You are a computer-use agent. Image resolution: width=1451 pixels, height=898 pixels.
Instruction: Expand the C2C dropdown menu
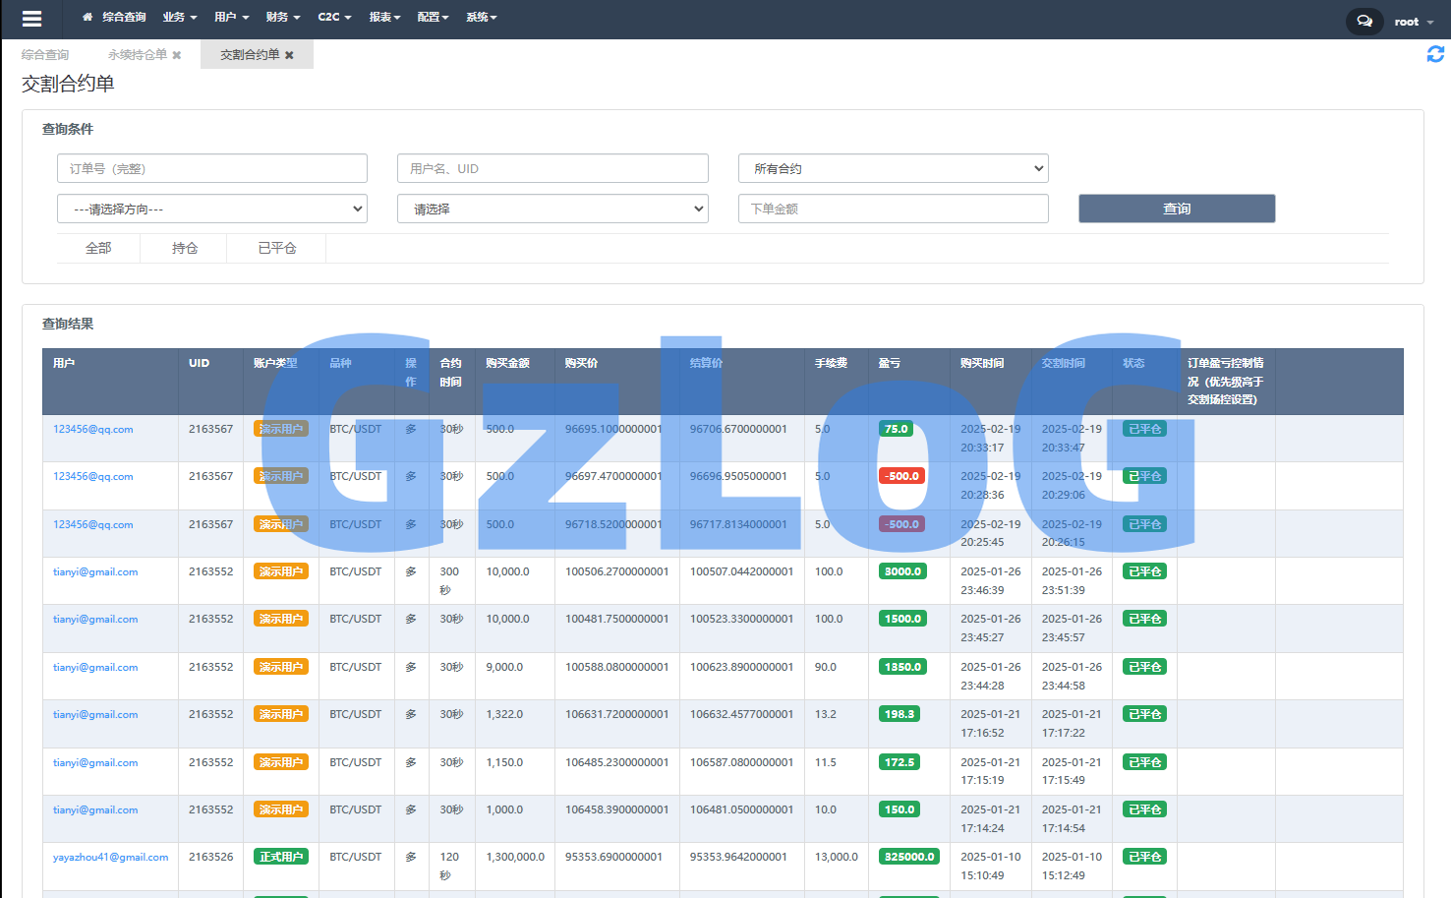334,17
